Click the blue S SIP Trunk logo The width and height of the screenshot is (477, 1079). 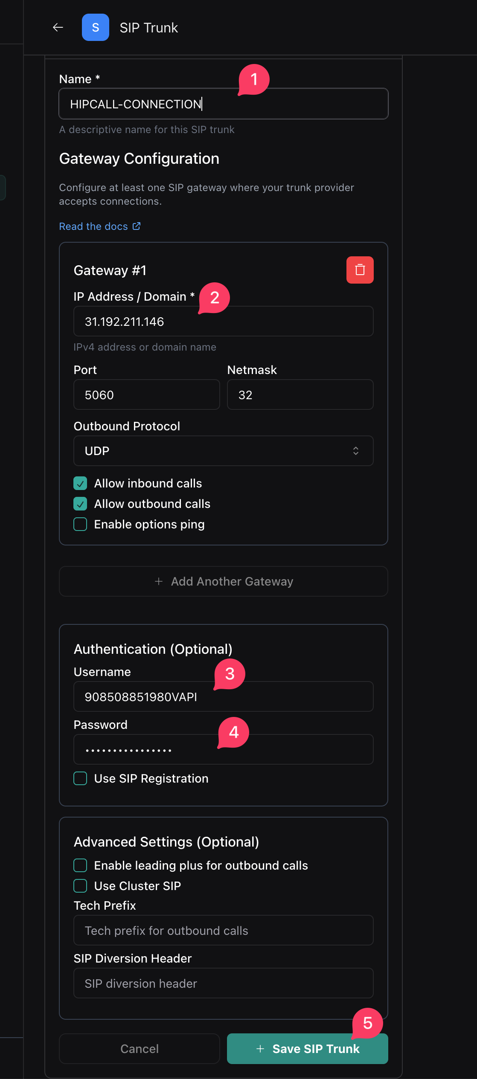pos(96,28)
